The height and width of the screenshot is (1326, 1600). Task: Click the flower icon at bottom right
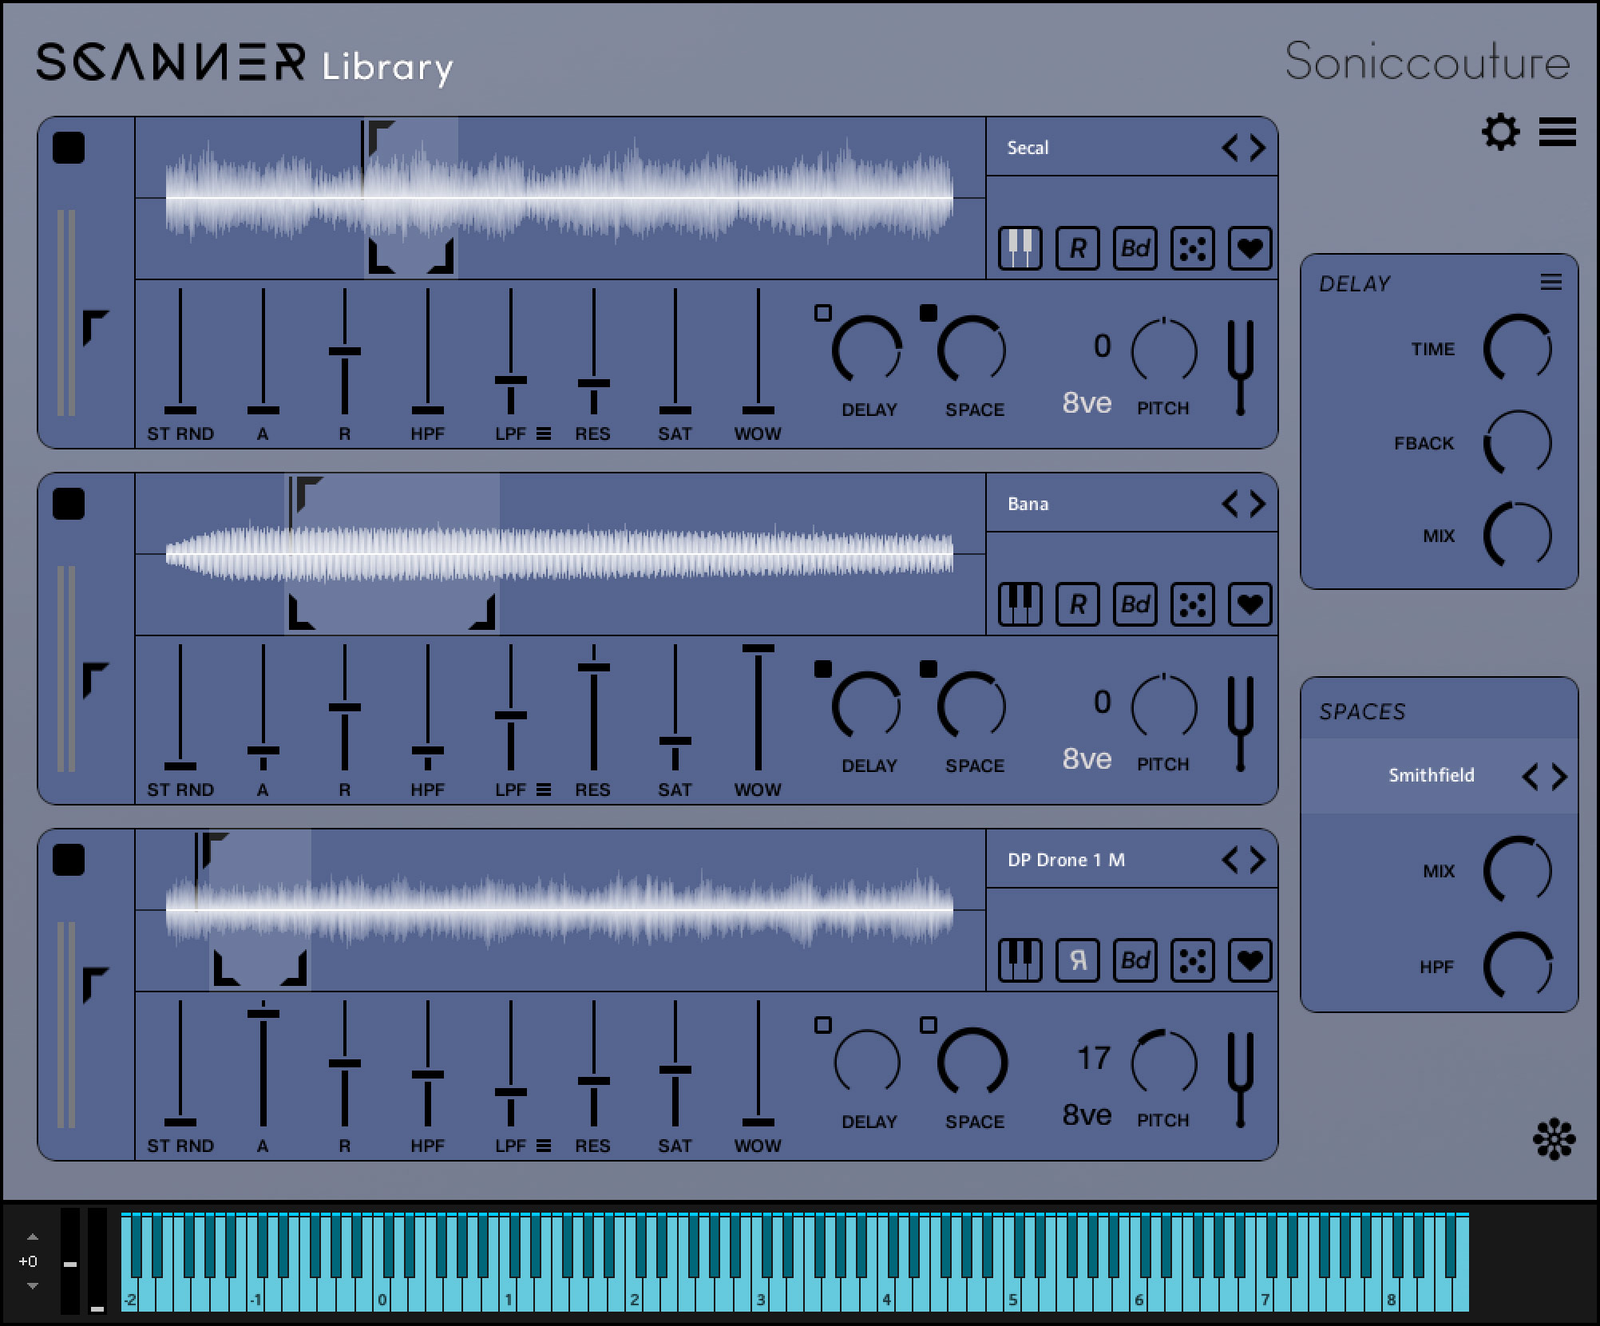1554,1139
